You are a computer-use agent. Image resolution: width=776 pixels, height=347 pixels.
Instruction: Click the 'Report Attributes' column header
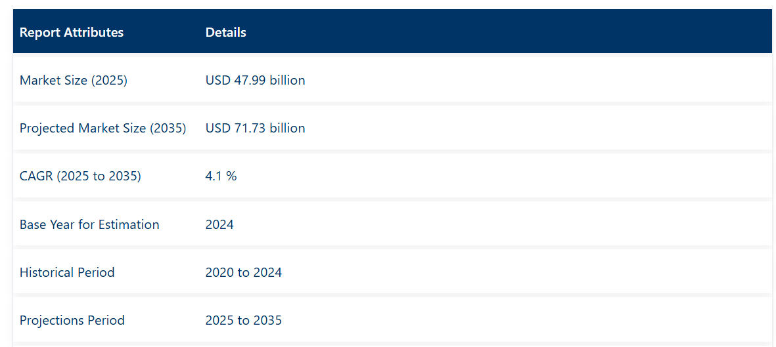pyautogui.click(x=72, y=32)
